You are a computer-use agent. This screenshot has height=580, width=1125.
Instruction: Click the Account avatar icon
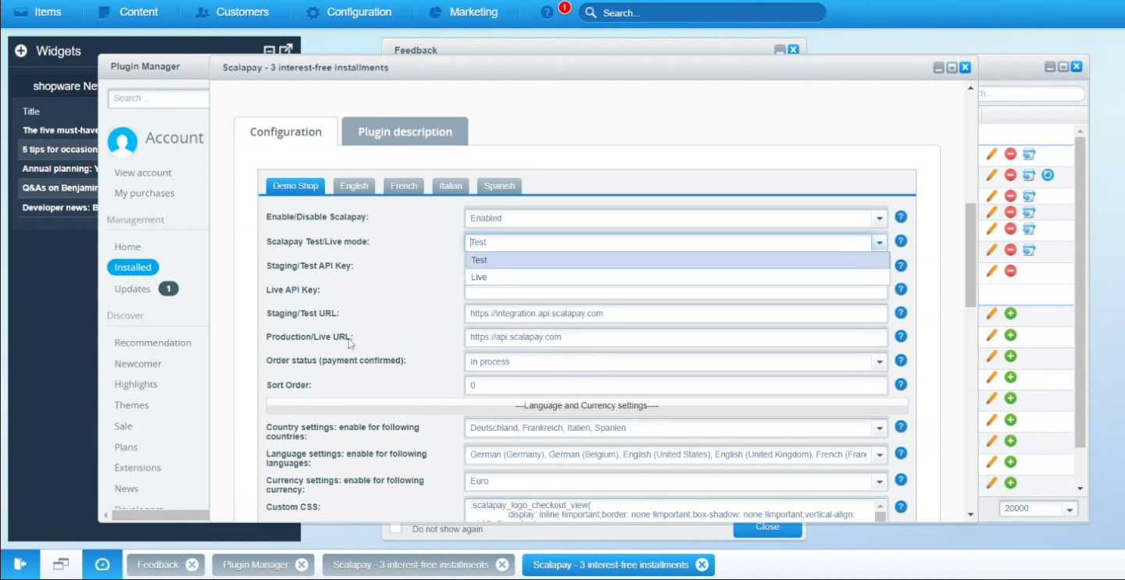pyautogui.click(x=123, y=141)
